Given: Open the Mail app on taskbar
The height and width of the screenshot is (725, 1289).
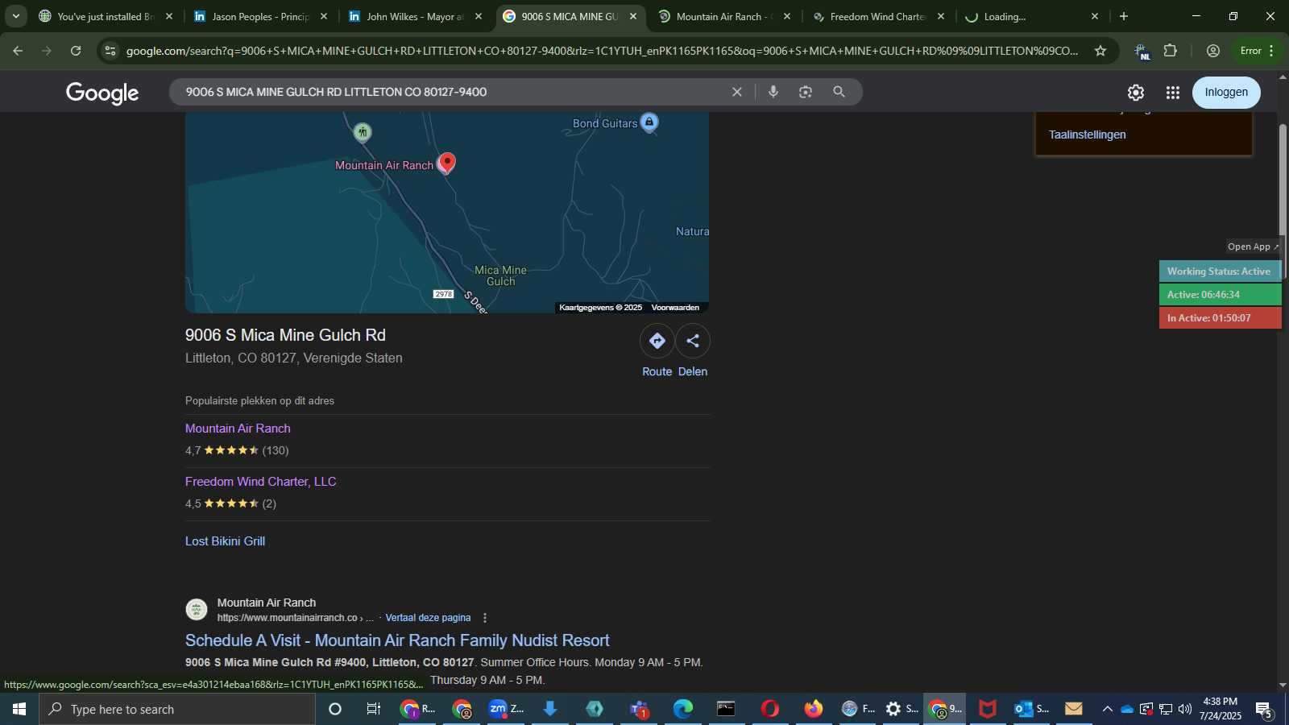Looking at the screenshot, I should point(1074,709).
